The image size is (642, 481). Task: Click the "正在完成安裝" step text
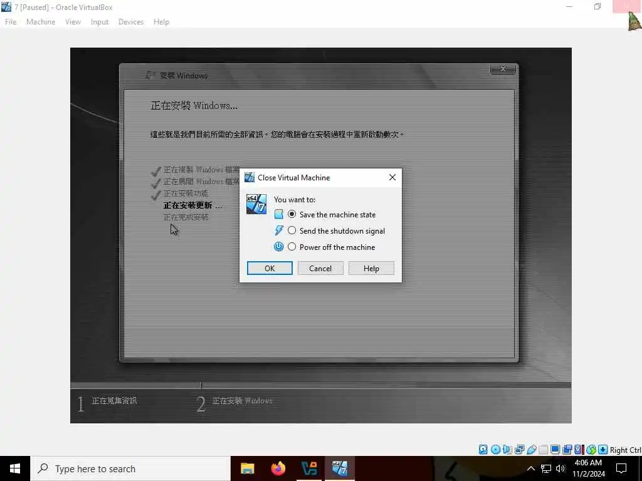(186, 217)
